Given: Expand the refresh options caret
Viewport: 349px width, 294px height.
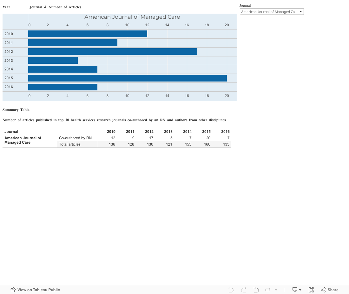Looking at the screenshot, I should click(276, 290).
